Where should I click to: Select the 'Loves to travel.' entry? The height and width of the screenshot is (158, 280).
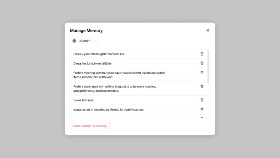(83, 100)
